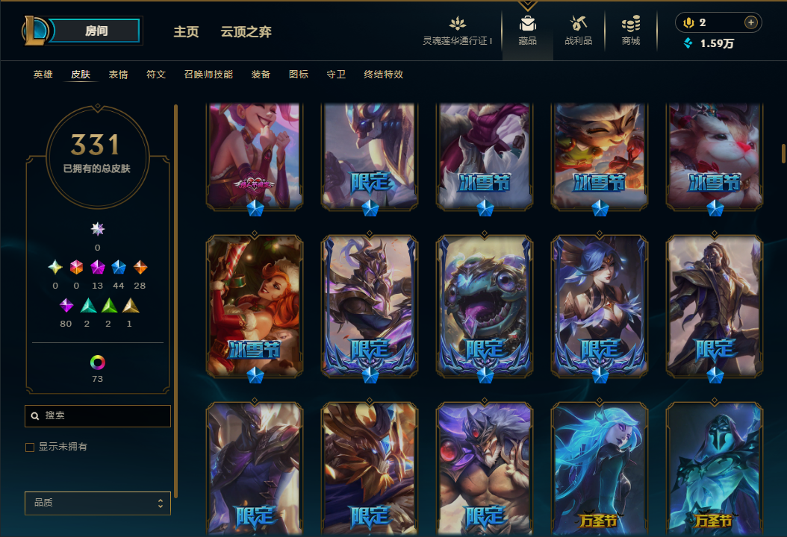Click the League of Legends logo icon
Screen dimensions: 787x537
pyautogui.click(x=34, y=31)
